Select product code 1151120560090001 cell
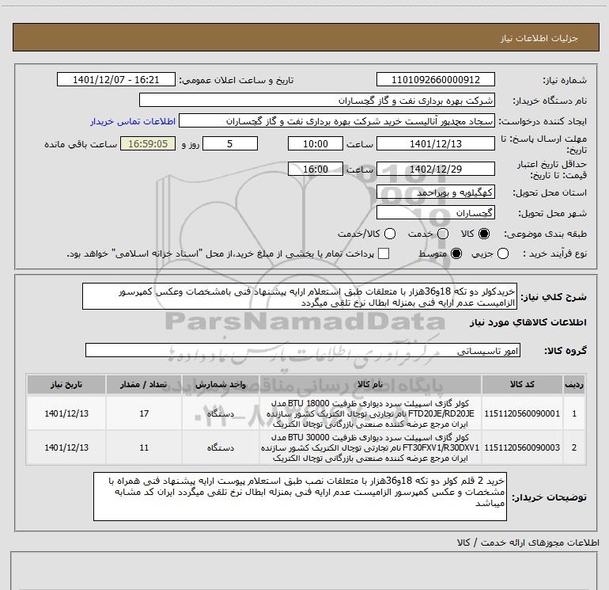Screen dimensions: 609x590 click(522, 413)
